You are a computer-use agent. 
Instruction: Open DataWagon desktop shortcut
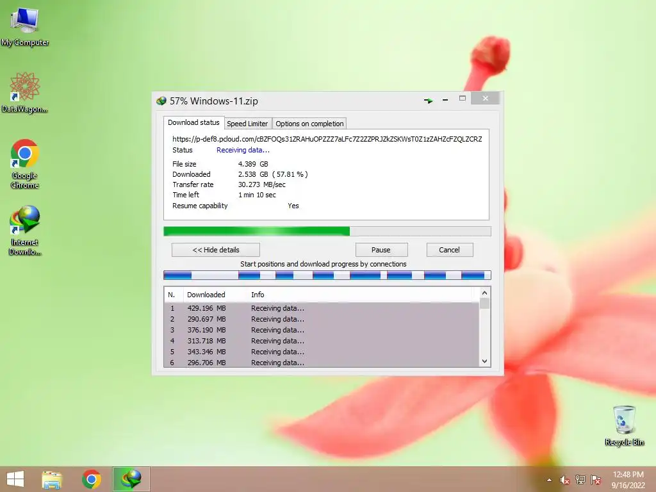[25, 92]
